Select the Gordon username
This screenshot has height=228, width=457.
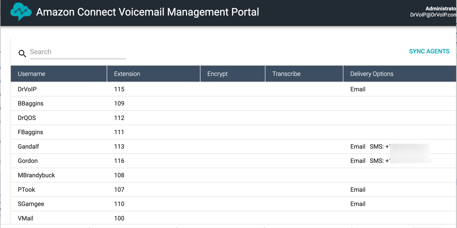click(28, 161)
